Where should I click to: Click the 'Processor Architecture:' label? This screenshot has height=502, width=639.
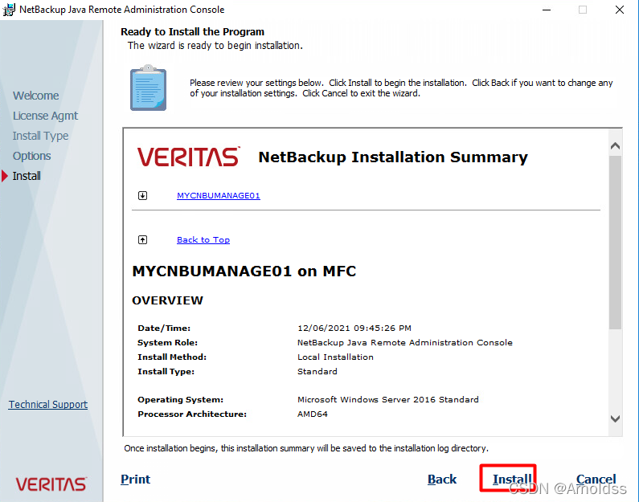(x=192, y=414)
